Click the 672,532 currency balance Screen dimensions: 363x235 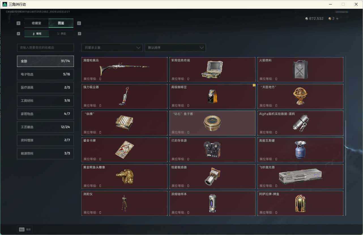pos(314,19)
